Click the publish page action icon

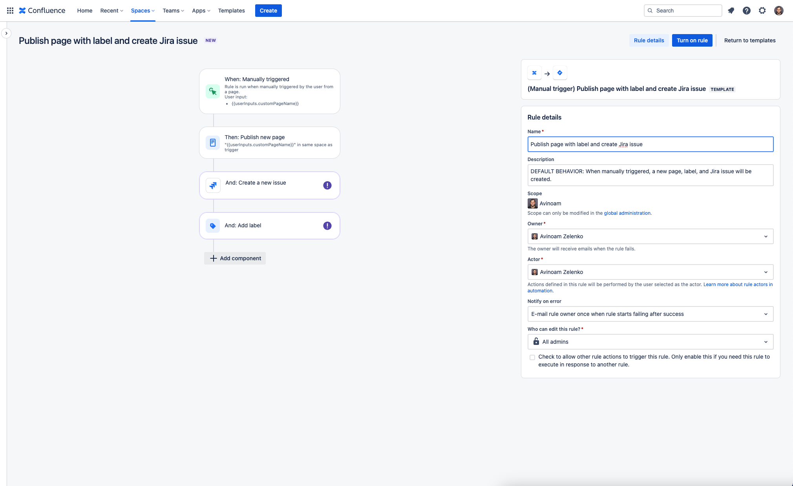click(x=212, y=142)
